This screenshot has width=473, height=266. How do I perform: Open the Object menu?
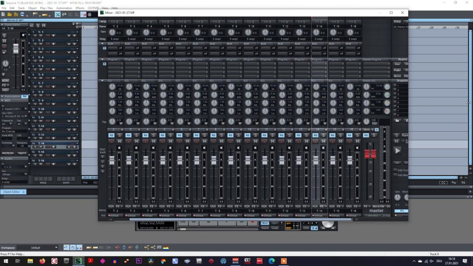point(32,8)
